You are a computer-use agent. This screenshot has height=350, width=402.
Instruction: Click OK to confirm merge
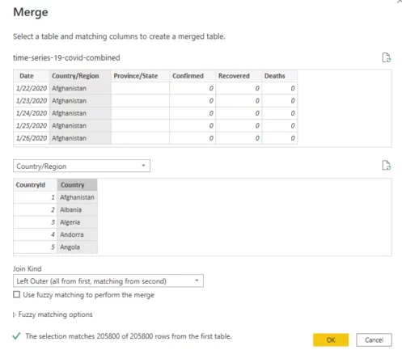[331, 339]
